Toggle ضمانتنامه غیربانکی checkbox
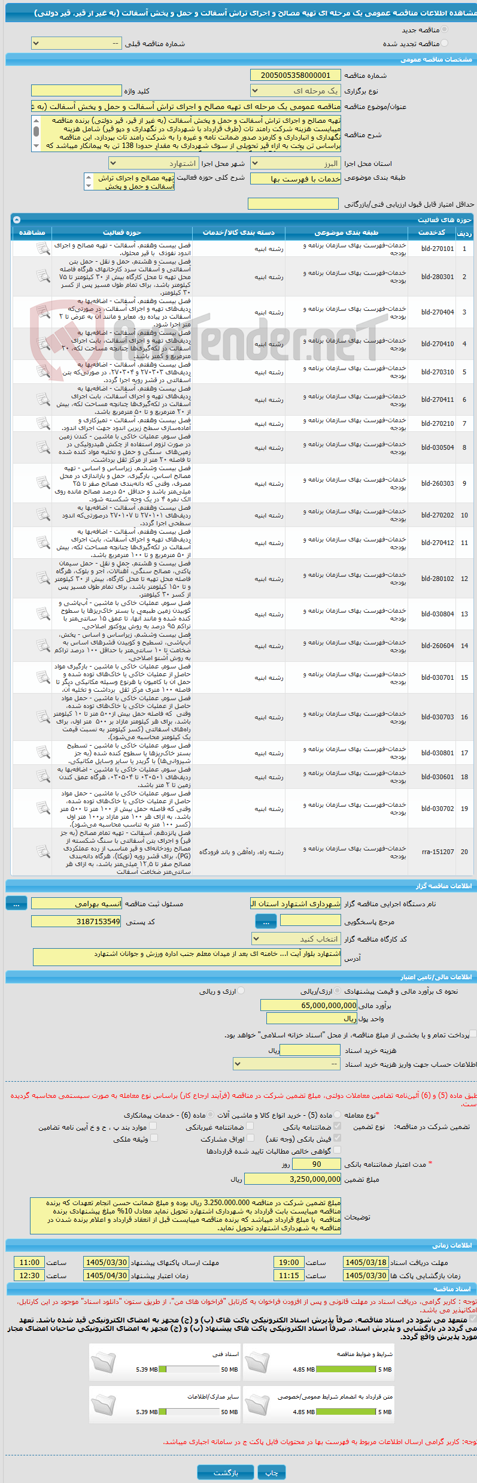The height and width of the screenshot is (1483, 477). point(250,1126)
